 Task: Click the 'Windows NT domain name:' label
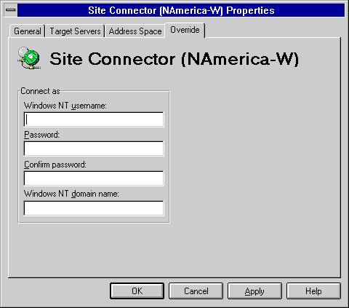(x=71, y=194)
